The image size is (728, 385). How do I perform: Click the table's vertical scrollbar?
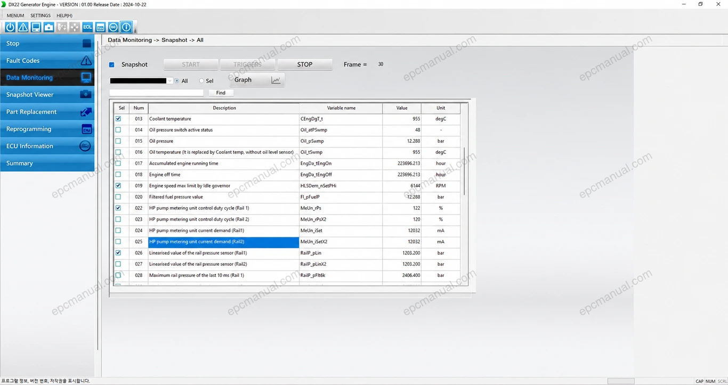(464, 171)
